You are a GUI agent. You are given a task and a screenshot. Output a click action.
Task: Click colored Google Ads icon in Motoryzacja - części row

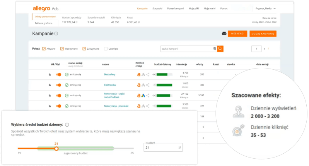click(x=143, y=96)
